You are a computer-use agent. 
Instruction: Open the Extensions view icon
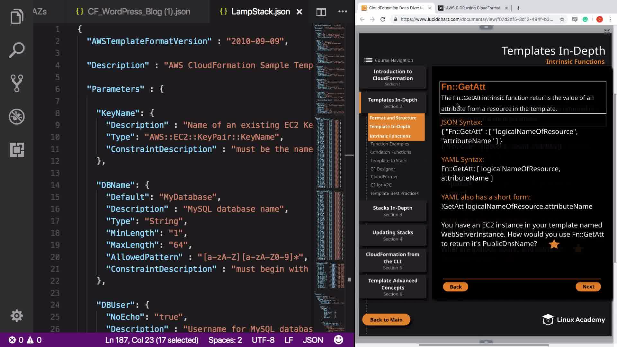pos(17,150)
